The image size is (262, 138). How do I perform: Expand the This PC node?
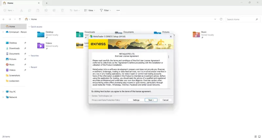coord(3,92)
